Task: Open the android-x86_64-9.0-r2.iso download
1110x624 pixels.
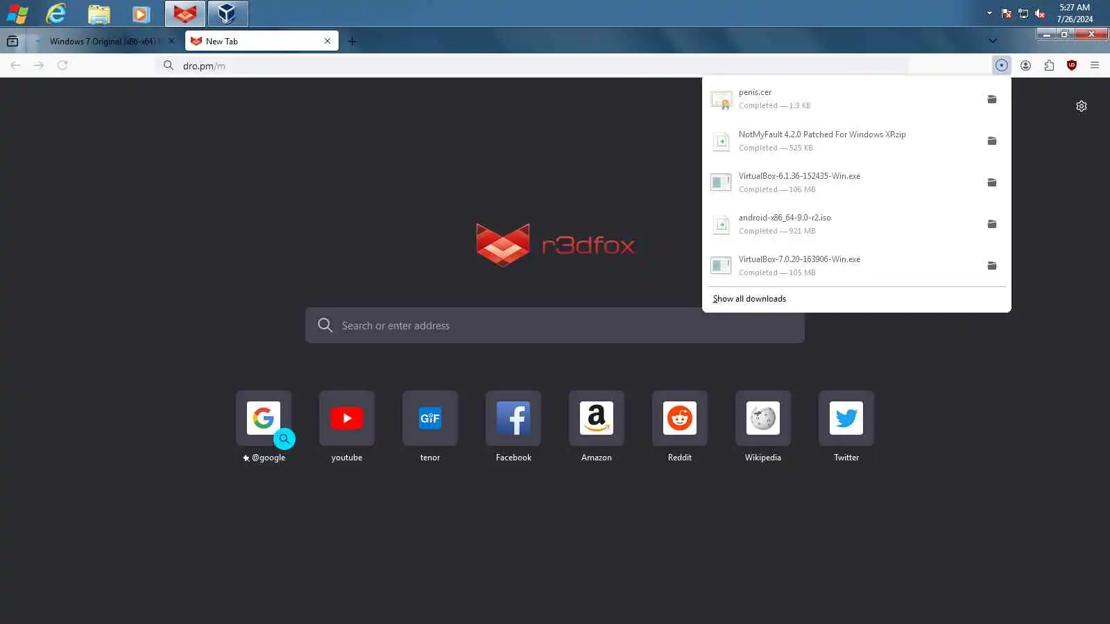Action: [842, 224]
